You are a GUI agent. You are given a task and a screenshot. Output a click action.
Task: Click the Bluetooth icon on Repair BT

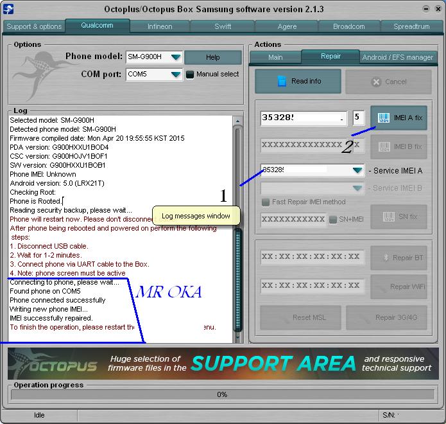click(386, 258)
